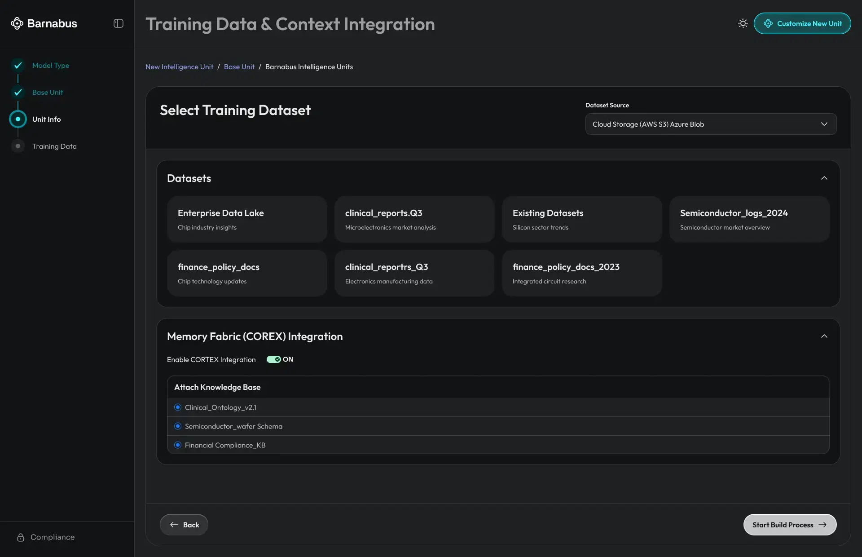Screen dimensions: 862x557
Task: Click the Customize New Unit button
Action: [802, 23]
